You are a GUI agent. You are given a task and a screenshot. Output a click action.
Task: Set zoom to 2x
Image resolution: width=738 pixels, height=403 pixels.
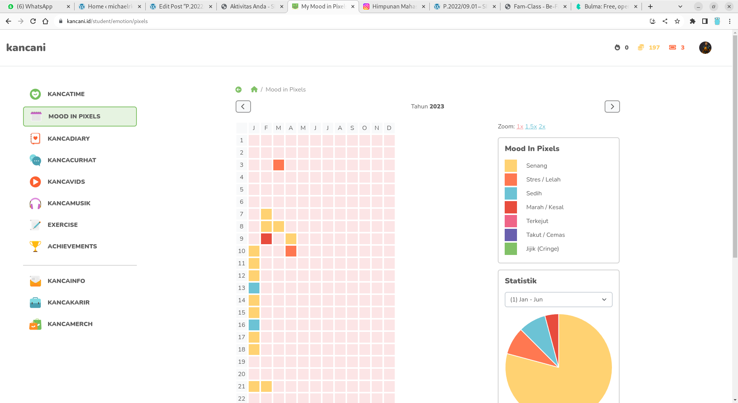click(542, 127)
